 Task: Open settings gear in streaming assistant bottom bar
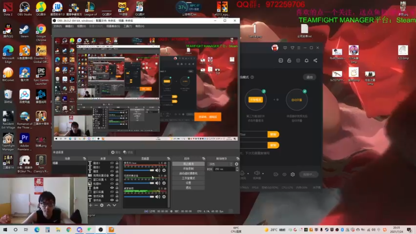tap(293, 174)
